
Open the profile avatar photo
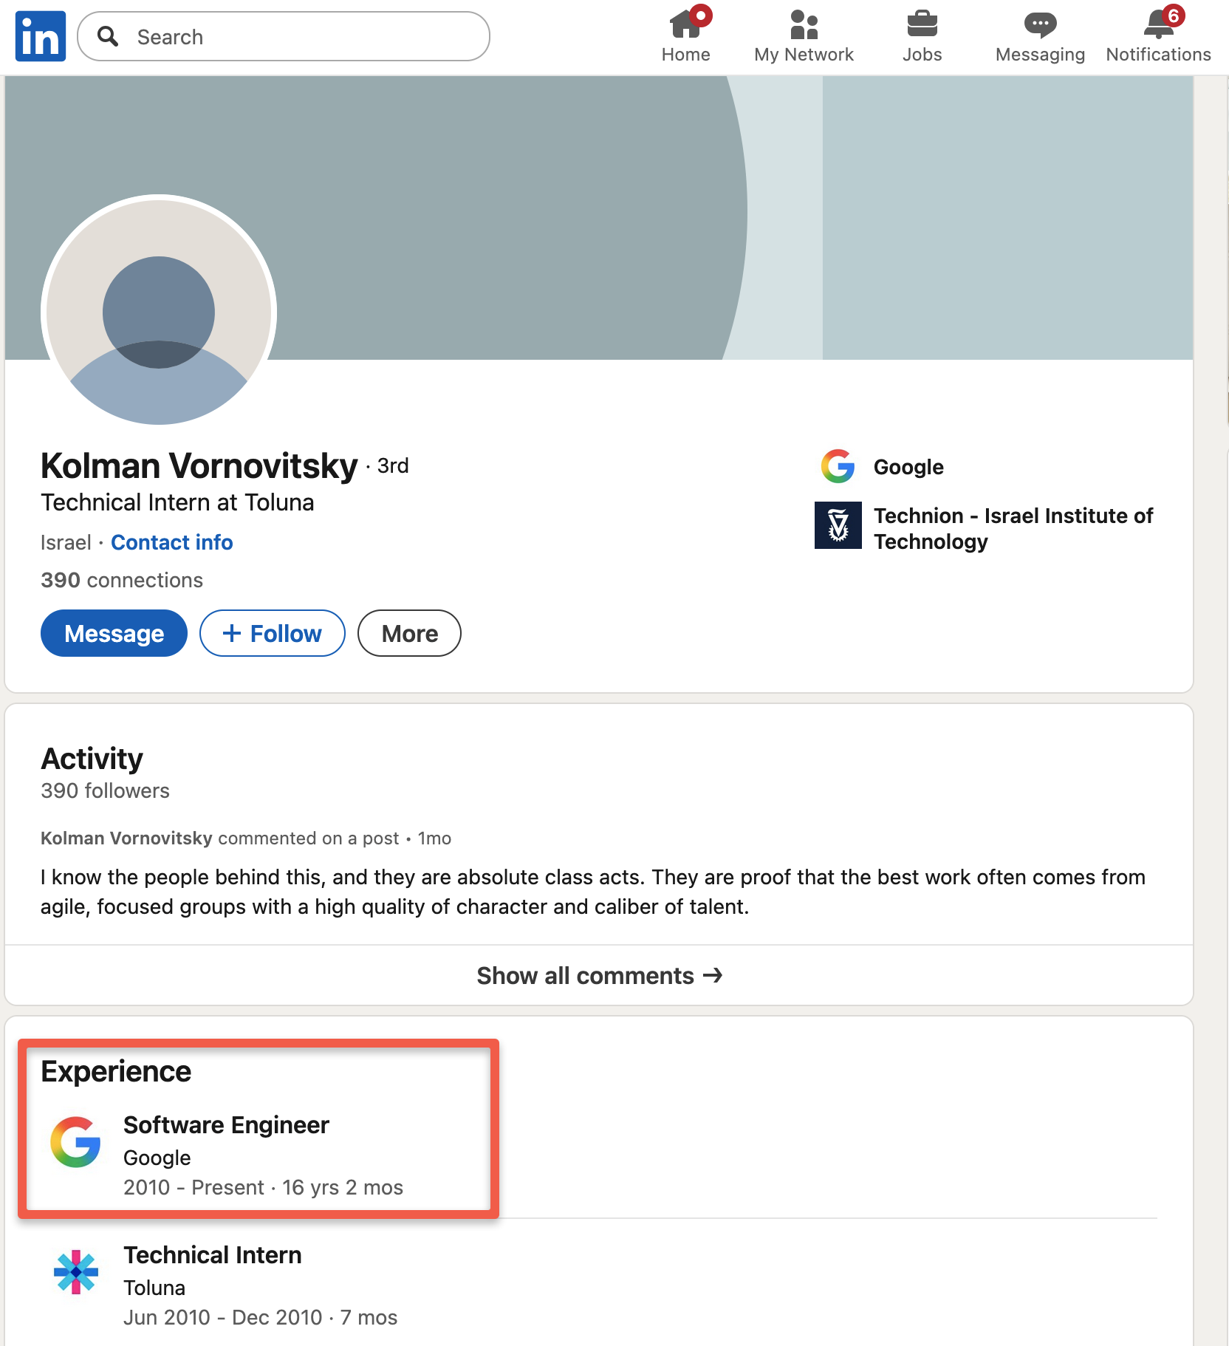click(x=159, y=310)
